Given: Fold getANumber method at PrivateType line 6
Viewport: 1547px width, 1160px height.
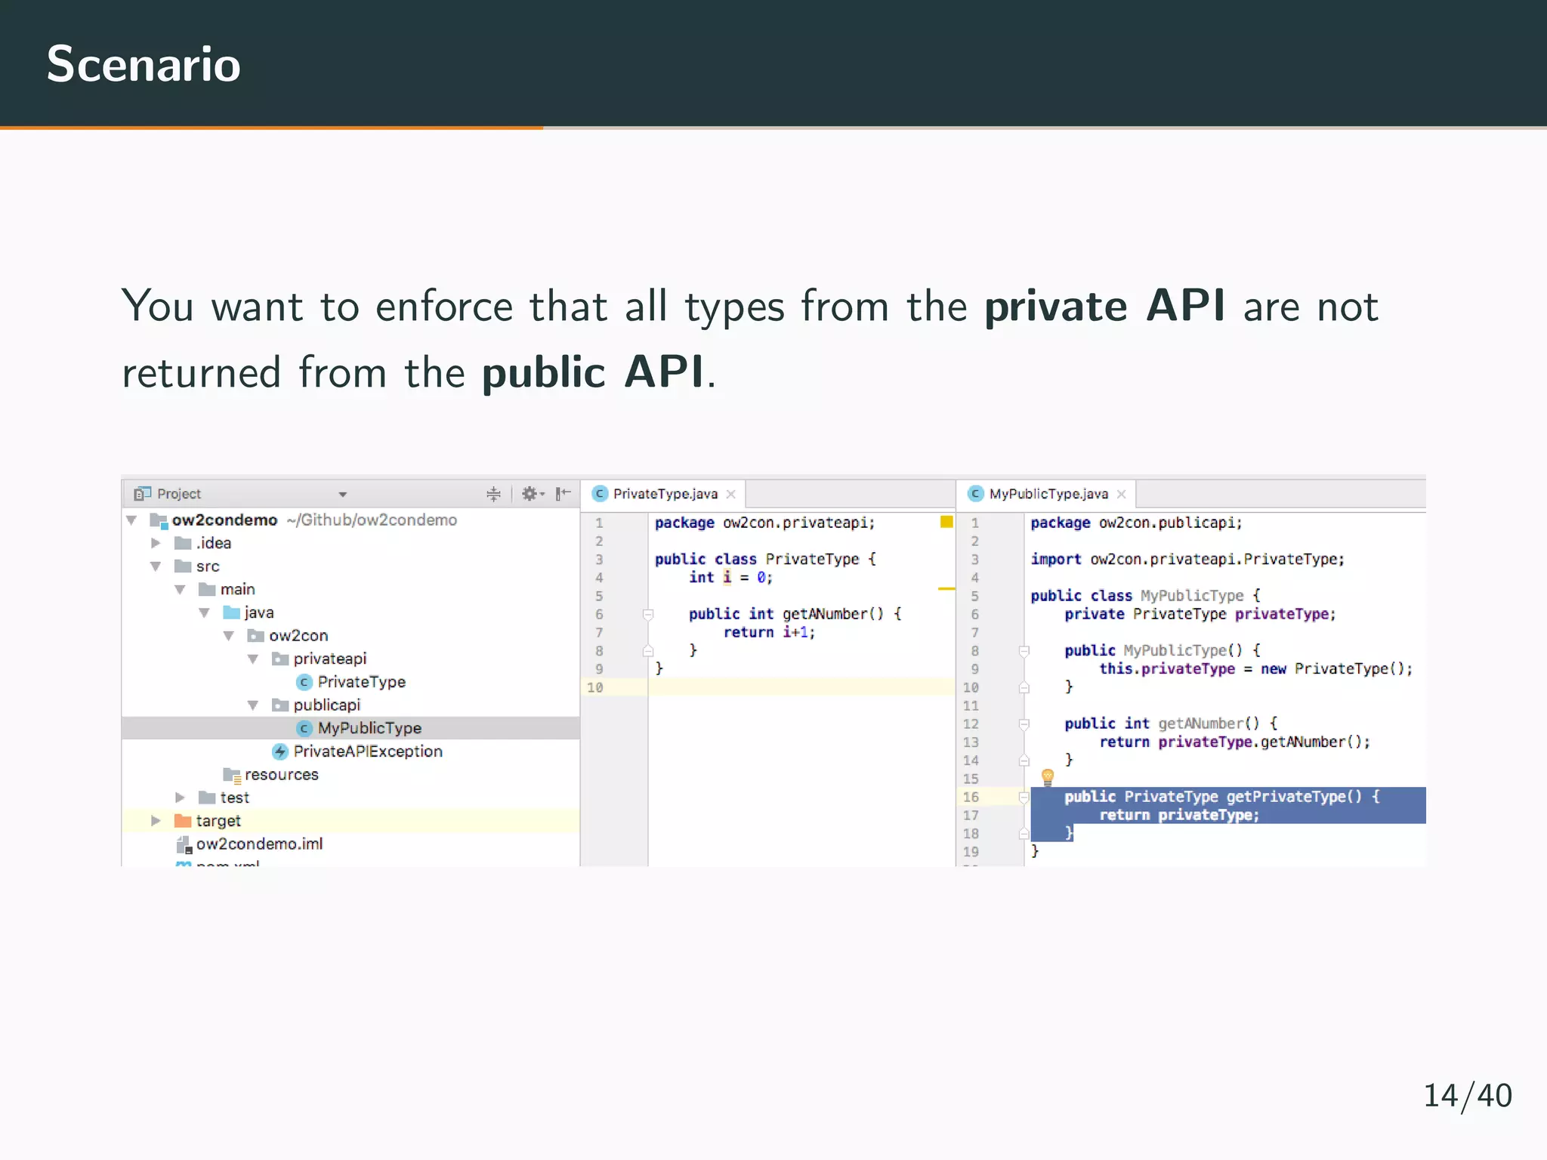Looking at the screenshot, I should tap(647, 615).
